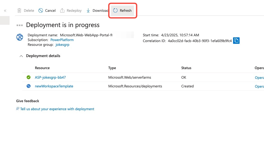Open the jokesgrp resource group
Screen dimensions: 264x147
coord(62,45)
